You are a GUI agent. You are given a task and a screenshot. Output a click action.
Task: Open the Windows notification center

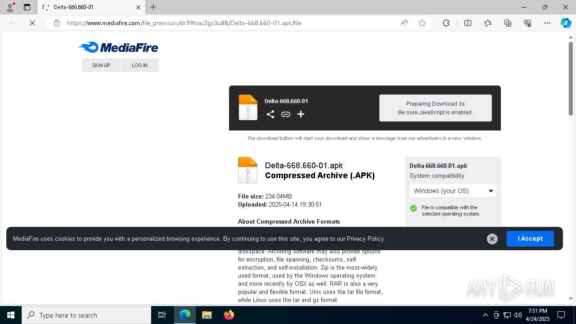coord(561,315)
